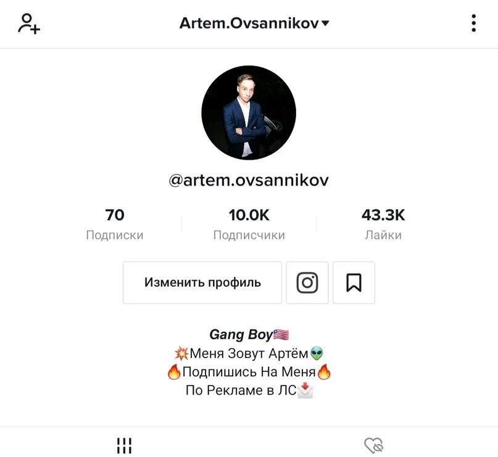Tap the Меня Зовут Артём bio line

(249, 353)
